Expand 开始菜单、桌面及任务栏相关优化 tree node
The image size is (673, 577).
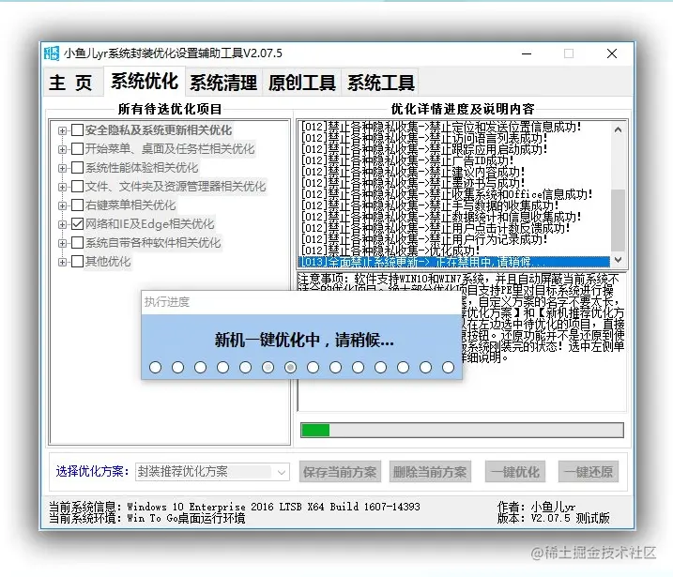pyautogui.click(x=62, y=149)
